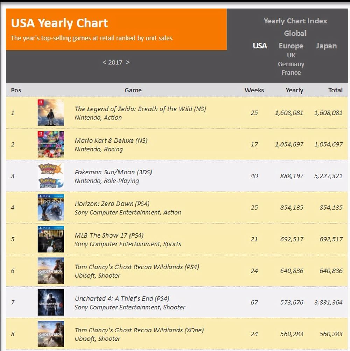
Task: Open The Legend of Zelda: Breath of the Wild title
Action: [140, 109]
